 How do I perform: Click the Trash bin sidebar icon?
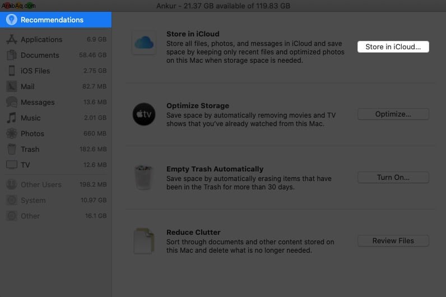[12, 149]
